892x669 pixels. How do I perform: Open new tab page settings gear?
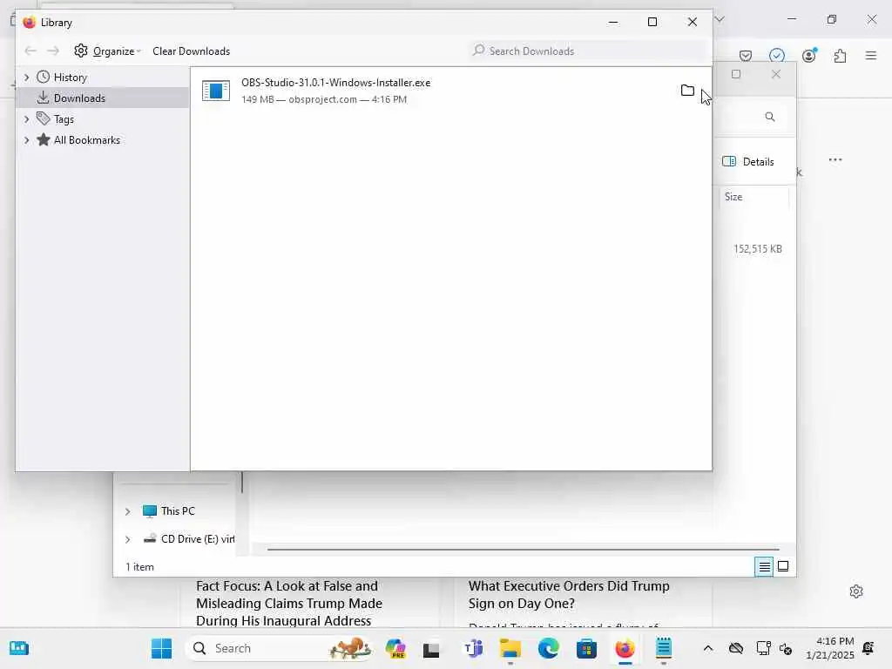point(856,591)
